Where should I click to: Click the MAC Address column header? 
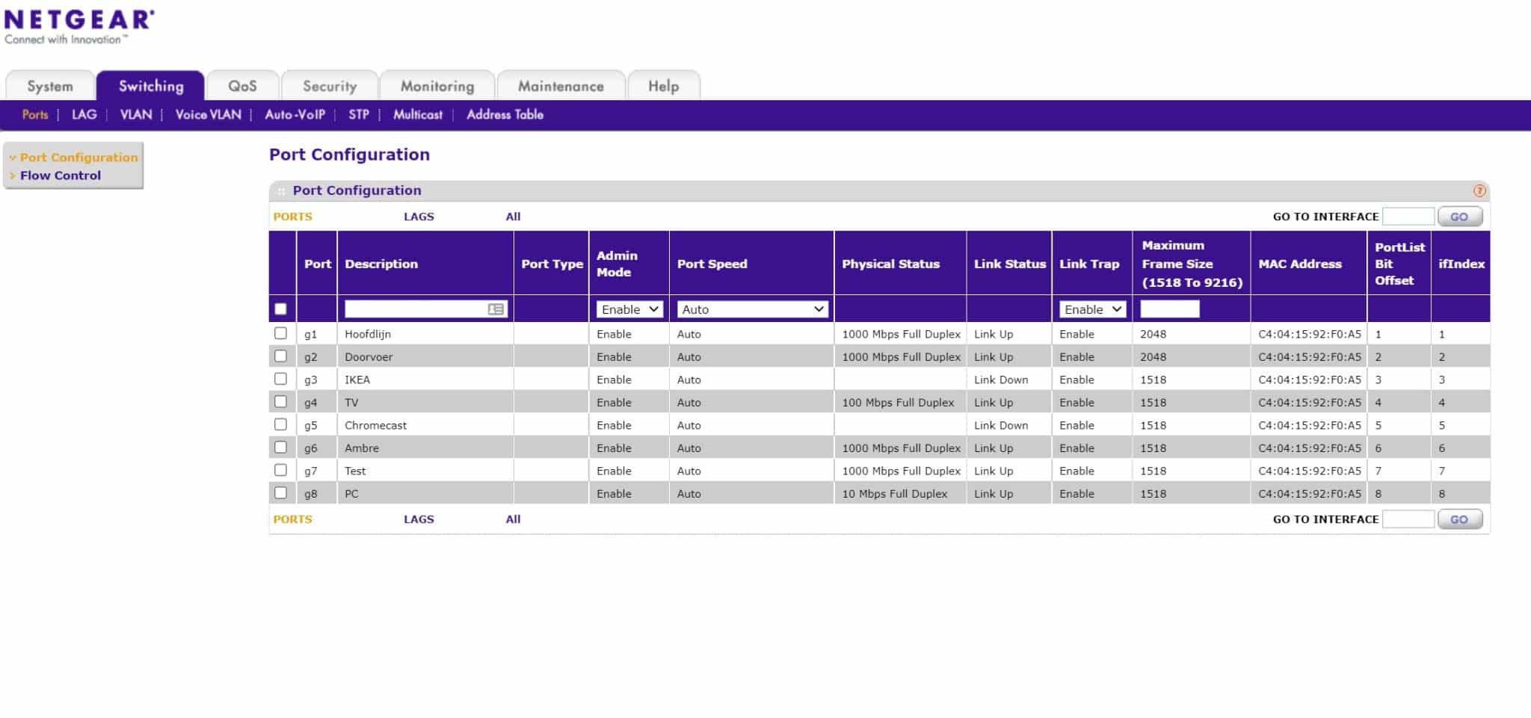1300,264
